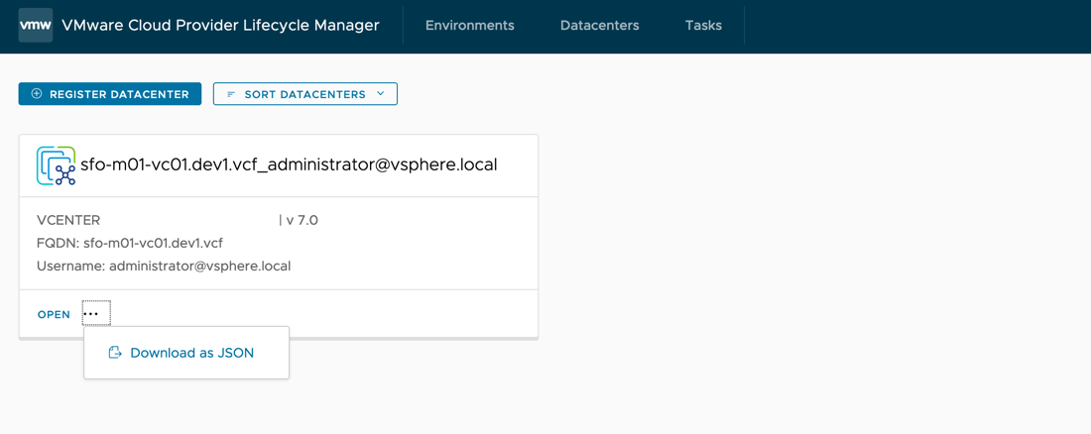The image size is (1091, 434).
Task: Click the plus icon in Register Datacenter
Action: [x=37, y=94]
